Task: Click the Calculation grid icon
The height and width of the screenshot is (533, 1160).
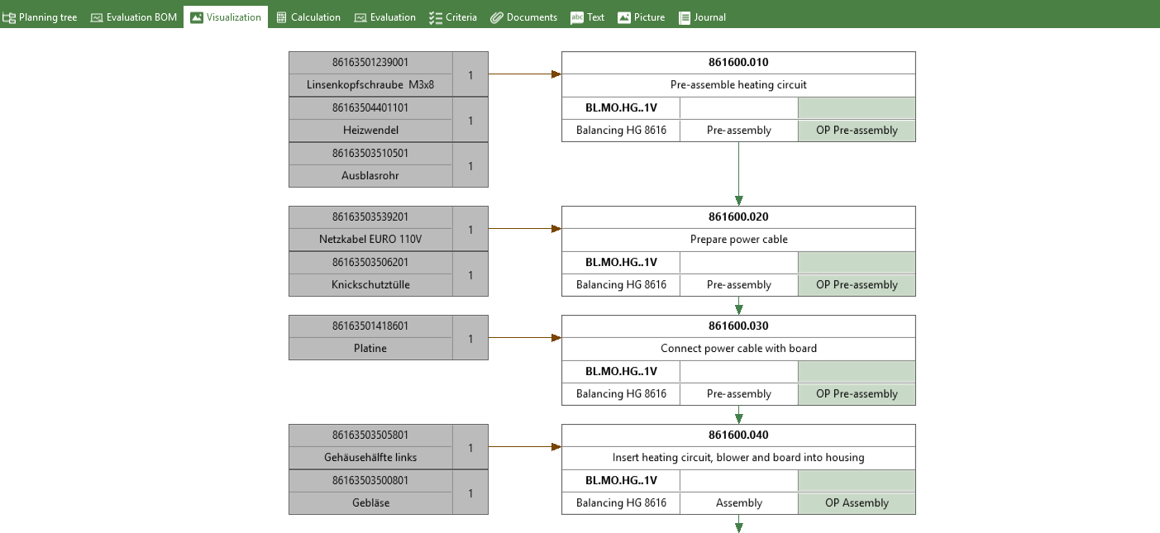Action: [x=282, y=17]
